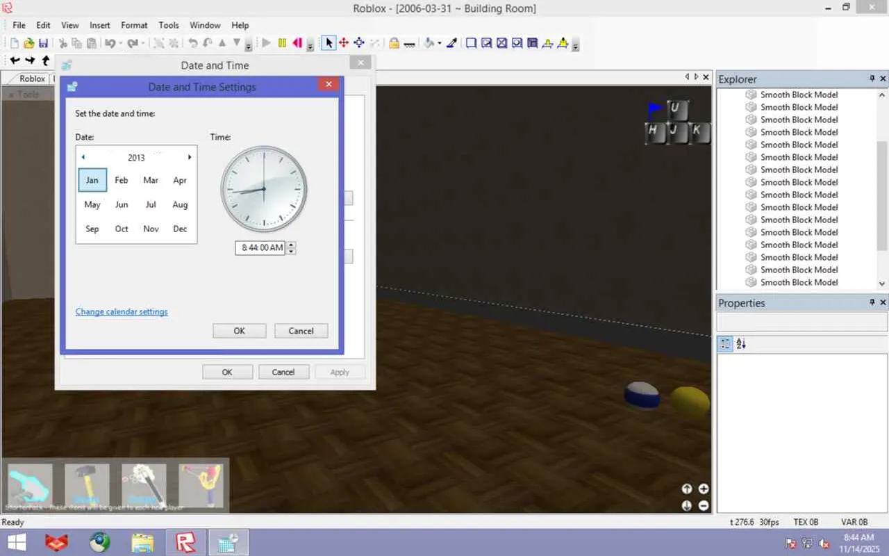The width and height of the screenshot is (889, 556).
Task: Click the K key camera control
Action: pos(699,133)
